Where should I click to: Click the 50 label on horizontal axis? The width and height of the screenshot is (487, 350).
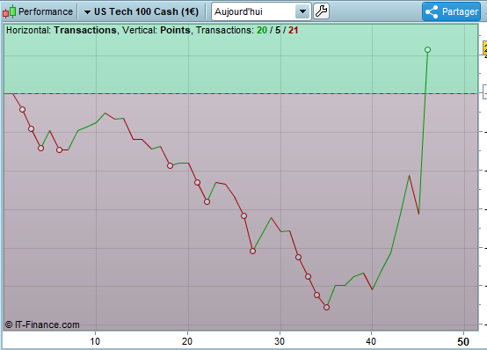pyautogui.click(x=463, y=341)
